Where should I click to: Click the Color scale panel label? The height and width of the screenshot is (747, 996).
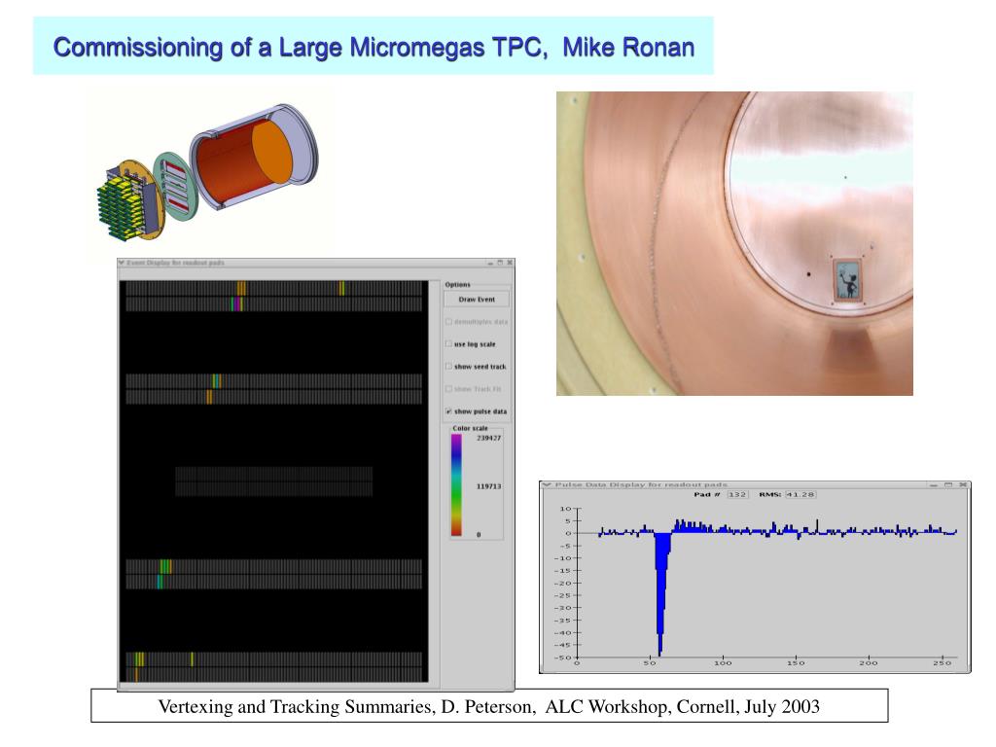[470, 428]
